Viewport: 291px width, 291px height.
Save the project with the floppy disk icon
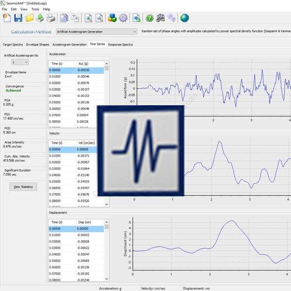point(18,18)
